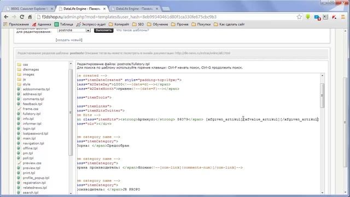Open preview.css file

click(x=32, y=163)
